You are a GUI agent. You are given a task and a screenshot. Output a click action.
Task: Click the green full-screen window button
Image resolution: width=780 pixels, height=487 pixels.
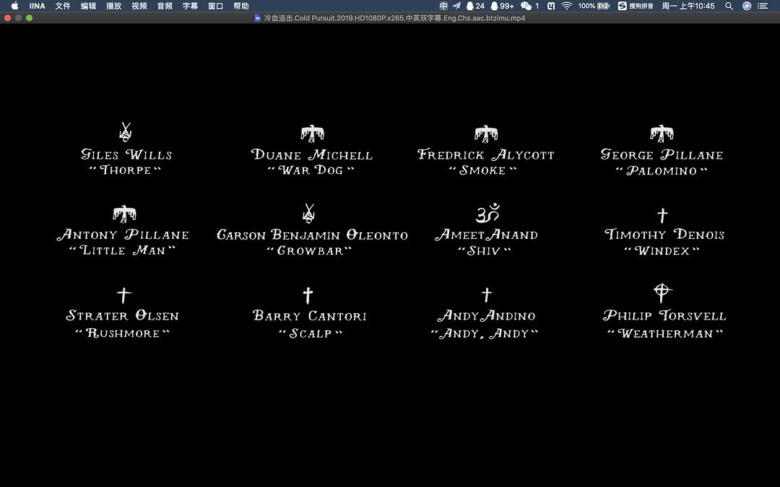pos(30,18)
